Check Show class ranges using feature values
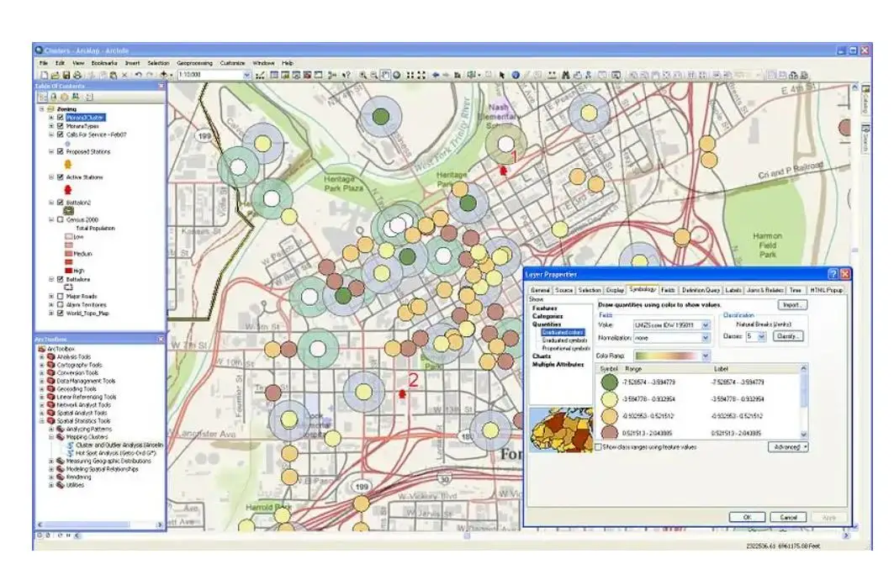This screenshot has width=894, height=580. coord(598,446)
